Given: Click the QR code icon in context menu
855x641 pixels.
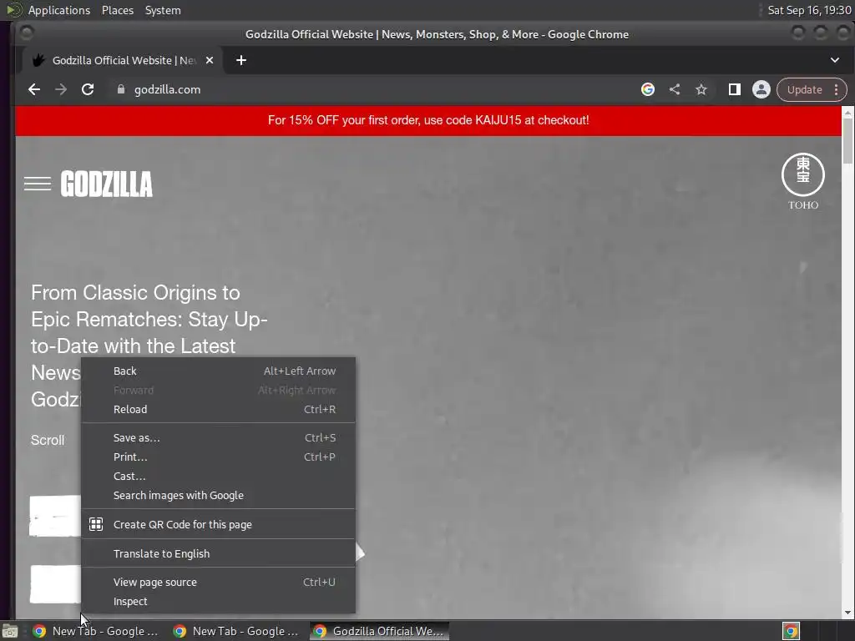Looking at the screenshot, I should coord(96,524).
